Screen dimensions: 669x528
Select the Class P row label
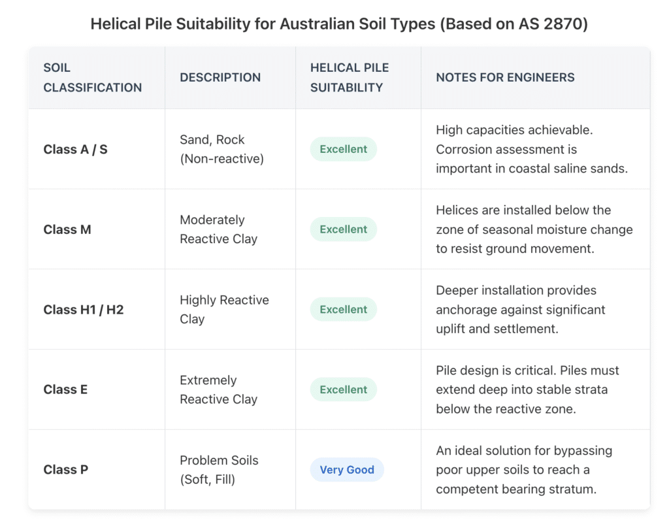(x=65, y=470)
